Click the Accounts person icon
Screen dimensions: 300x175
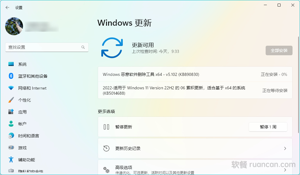(11, 124)
